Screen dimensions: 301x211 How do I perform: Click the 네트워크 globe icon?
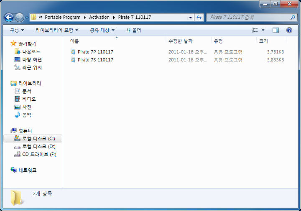(13, 170)
